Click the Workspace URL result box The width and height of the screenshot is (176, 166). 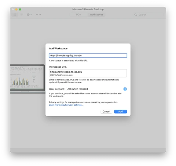click(x=88, y=73)
